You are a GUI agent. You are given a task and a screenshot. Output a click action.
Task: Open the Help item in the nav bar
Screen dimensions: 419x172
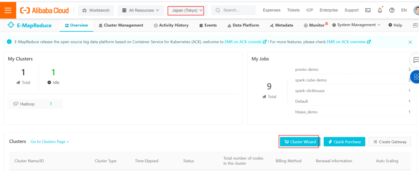[395, 25]
